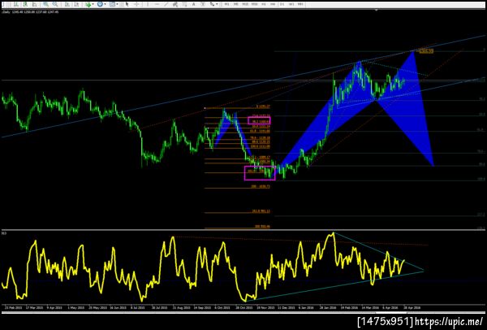Expand the templates dropdown arrow
This screenshot has width=487, height=330.
118,4
